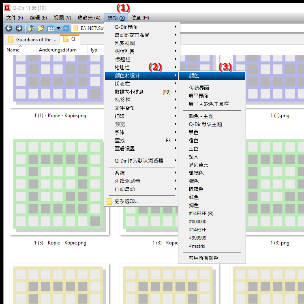Image resolution: width=304 pixels, height=304 pixels.
Task: Select 扁平界面 interface style
Action: [x=212, y=96]
